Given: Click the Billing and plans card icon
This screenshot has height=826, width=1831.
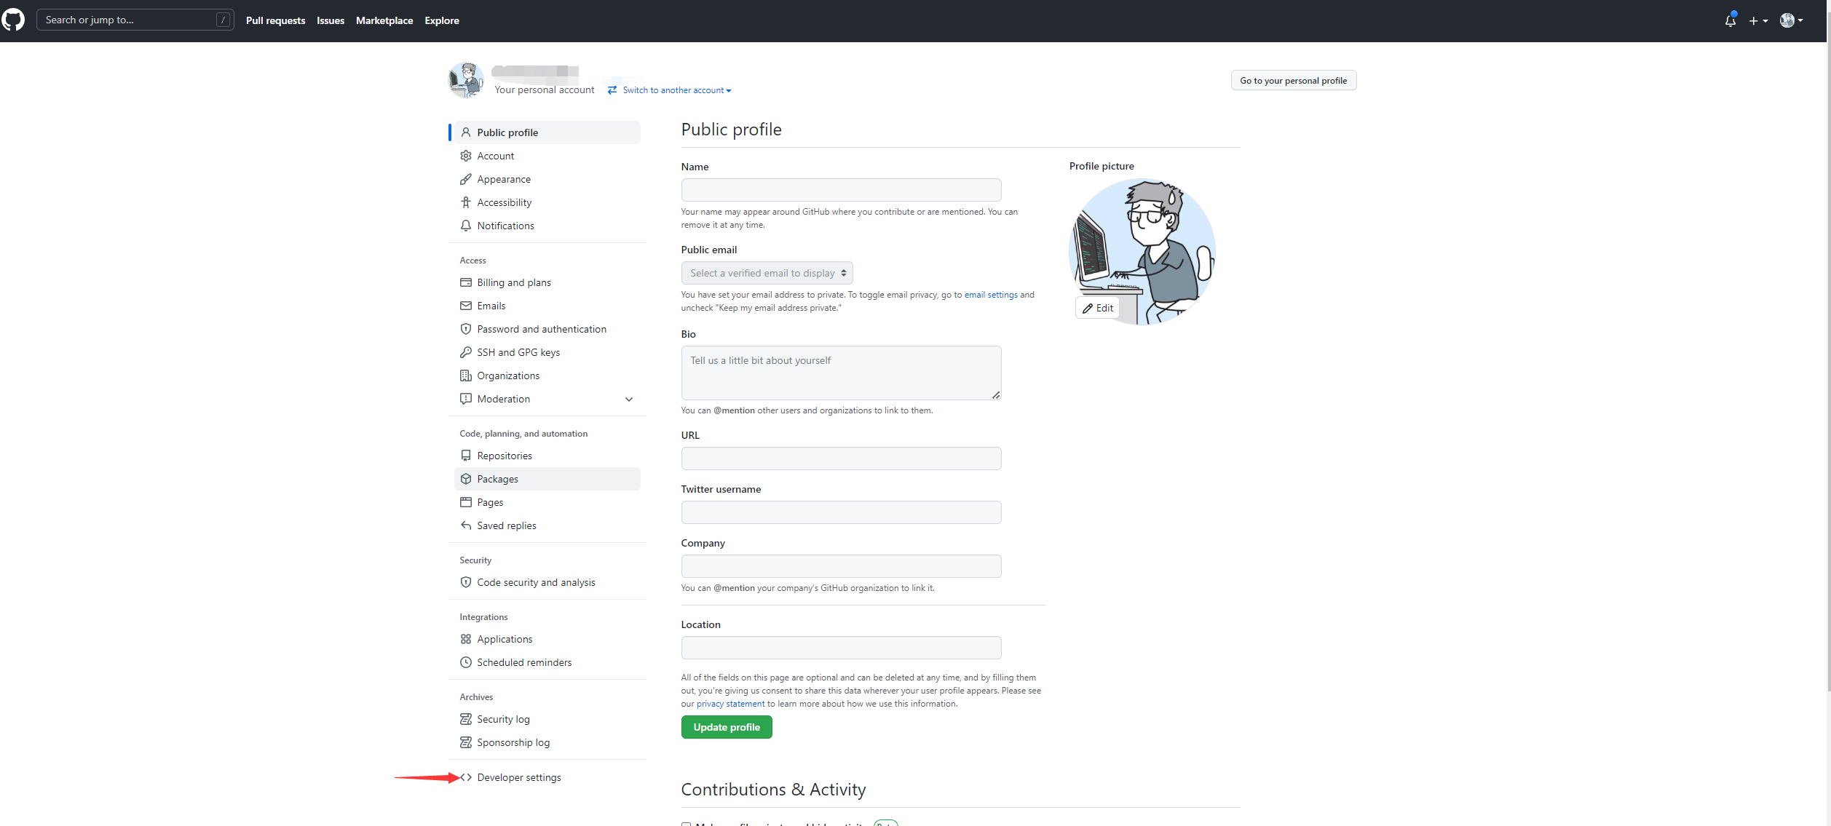Looking at the screenshot, I should [x=466, y=282].
